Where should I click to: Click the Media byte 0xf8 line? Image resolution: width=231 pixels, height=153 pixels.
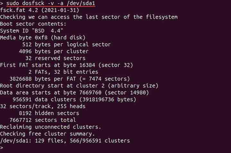point(40,38)
